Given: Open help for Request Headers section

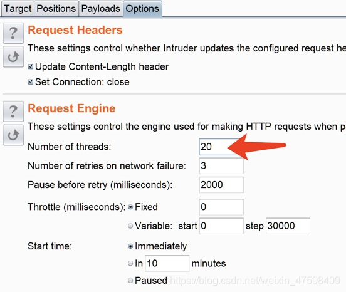Looking at the screenshot, I should (13, 33).
